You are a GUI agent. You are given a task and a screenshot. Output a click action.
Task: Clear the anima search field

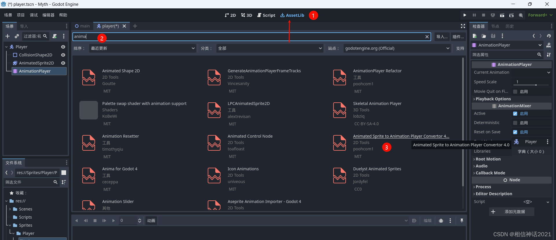coord(427,37)
